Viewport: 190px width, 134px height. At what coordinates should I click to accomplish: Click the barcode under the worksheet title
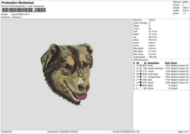point(23,10)
